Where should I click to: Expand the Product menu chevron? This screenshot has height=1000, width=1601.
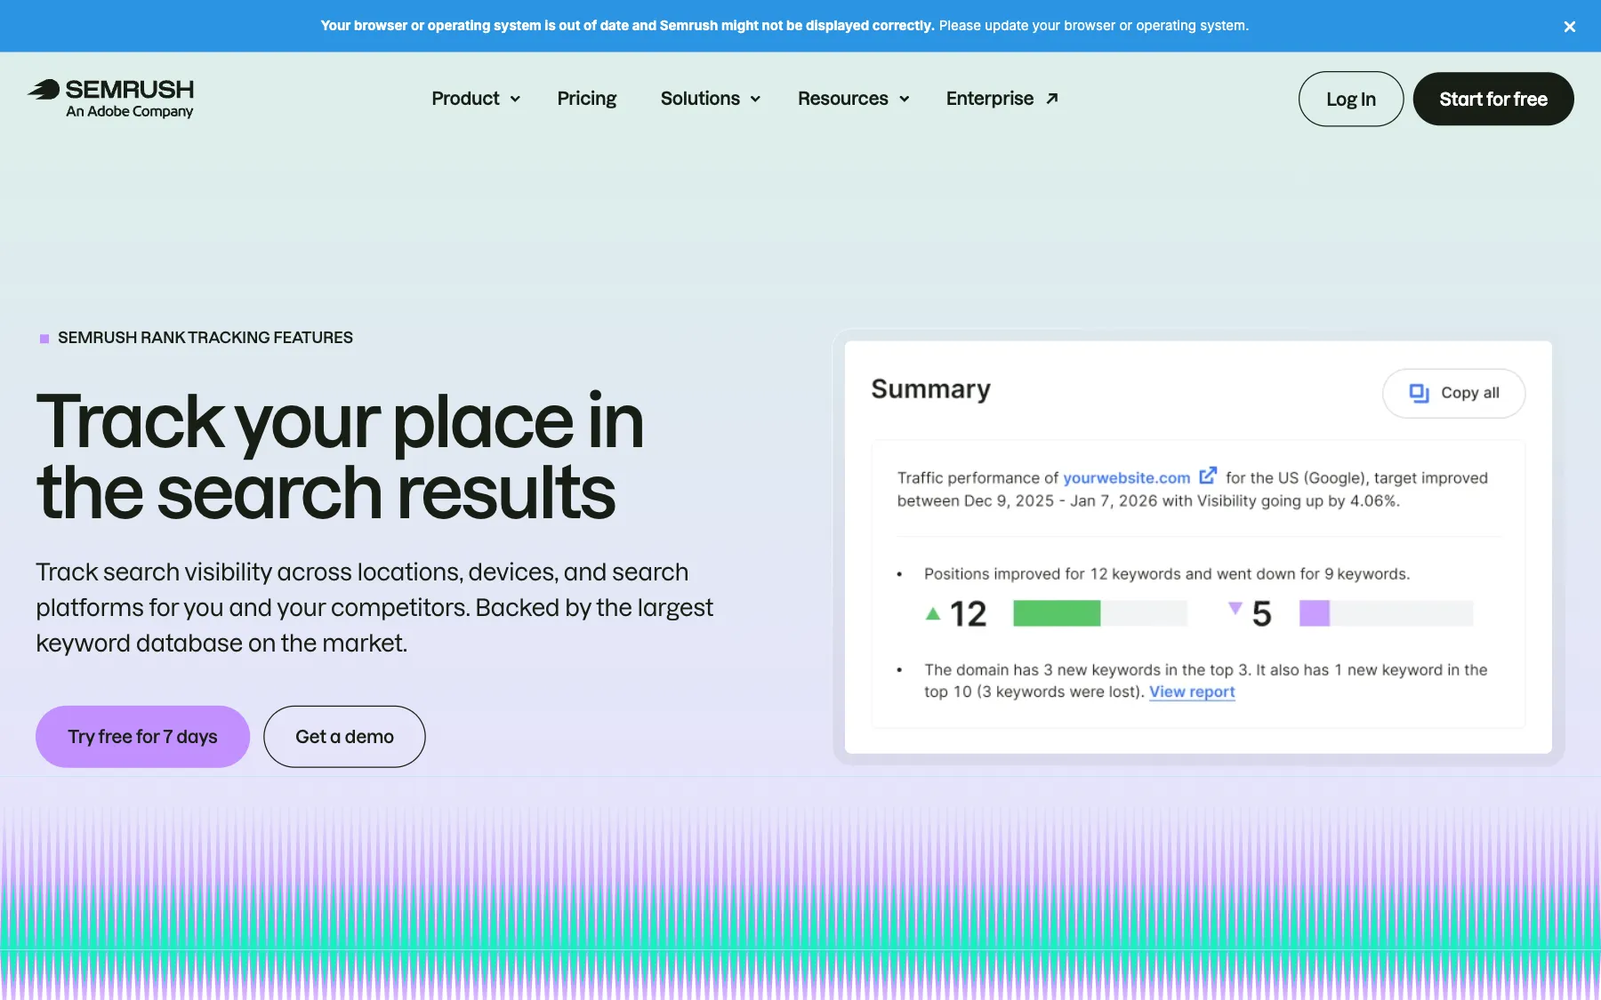point(515,100)
